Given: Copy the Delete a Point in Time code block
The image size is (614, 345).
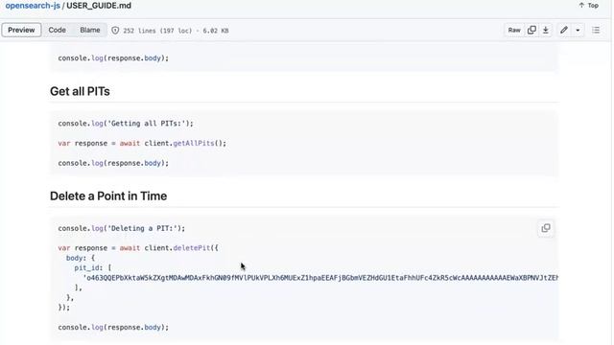Looking at the screenshot, I should 546,228.
